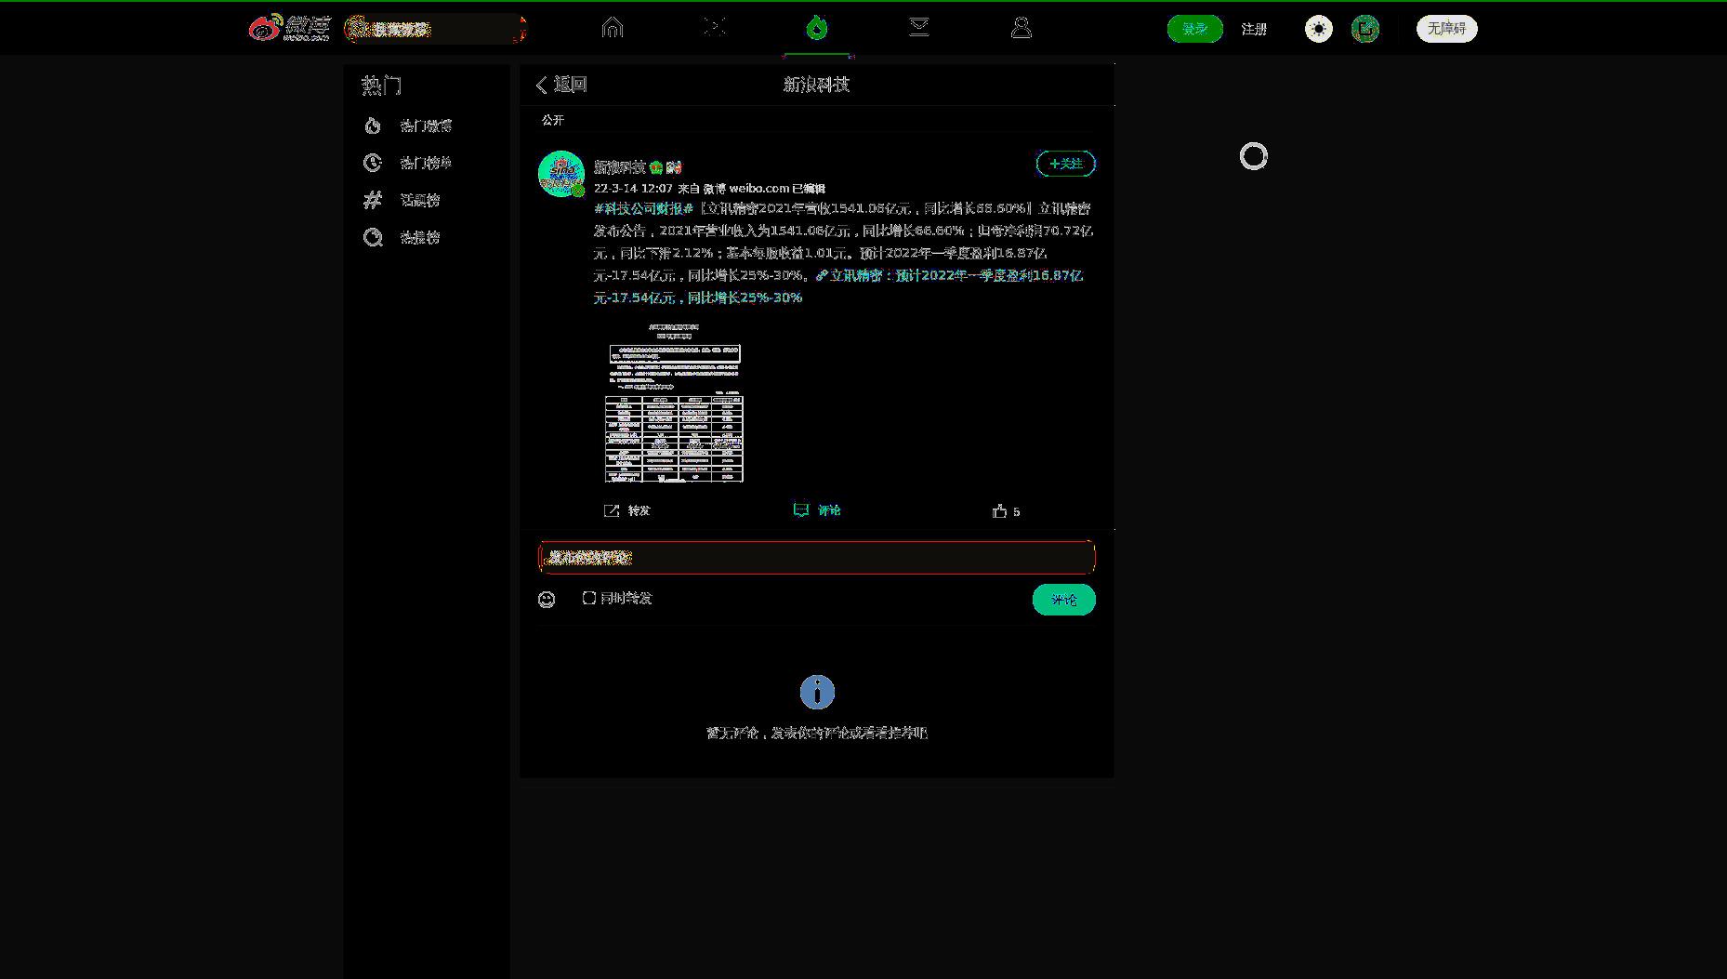Focus the Weibo search box
This screenshot has height=979, width=1727.
click(x=434, y=29)
